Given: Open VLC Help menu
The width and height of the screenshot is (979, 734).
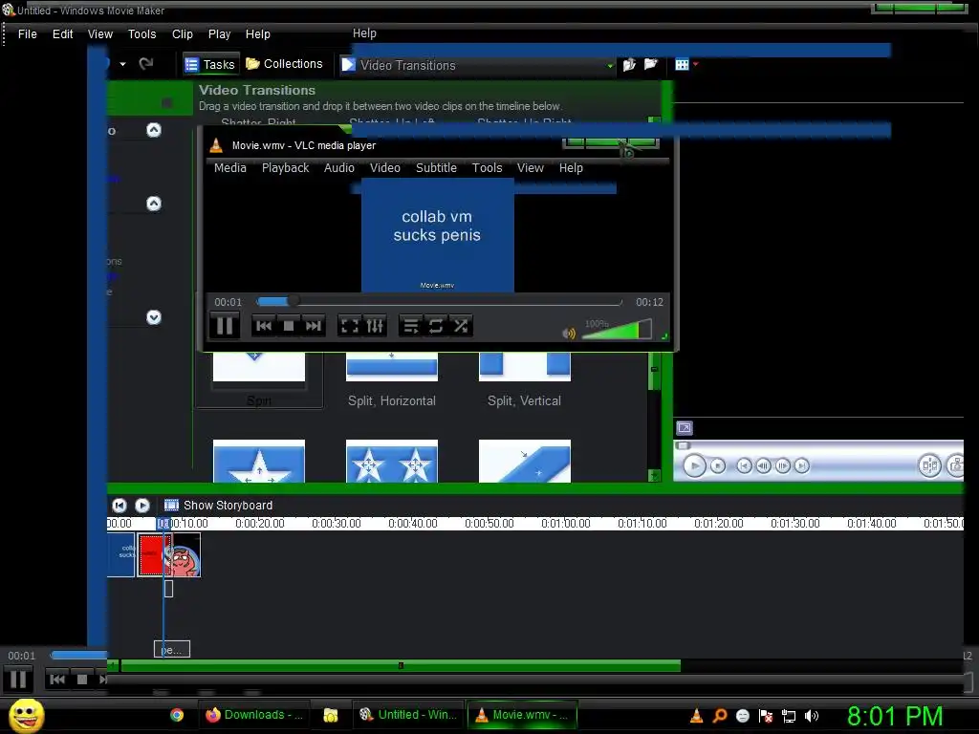Looking at the screenshot, I should pyautogui.click(x=571, y=168).
